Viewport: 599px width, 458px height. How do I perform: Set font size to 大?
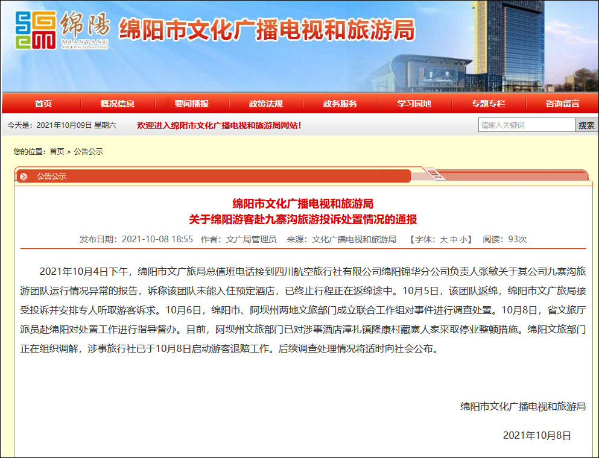tap(443, 239)
